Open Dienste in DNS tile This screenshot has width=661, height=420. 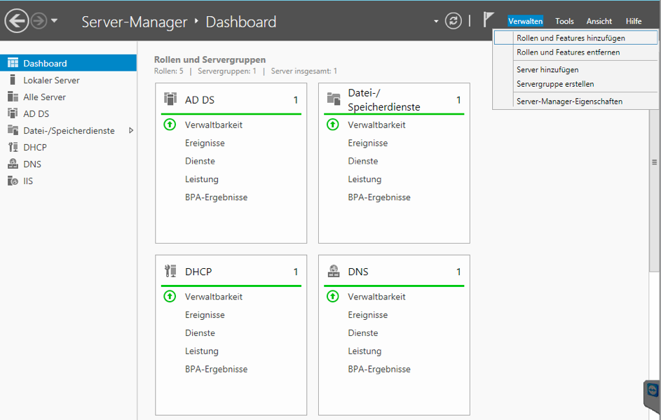point(363,333)
